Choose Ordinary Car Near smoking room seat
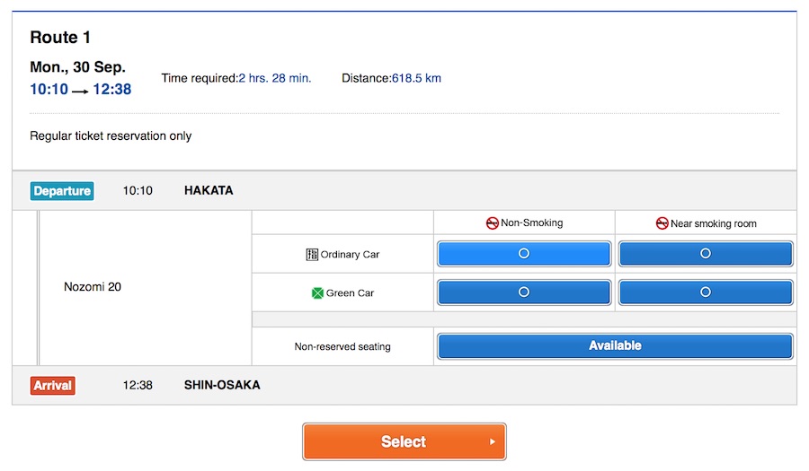This screenshot has height=471, width=809. click(x=706, y=254)
